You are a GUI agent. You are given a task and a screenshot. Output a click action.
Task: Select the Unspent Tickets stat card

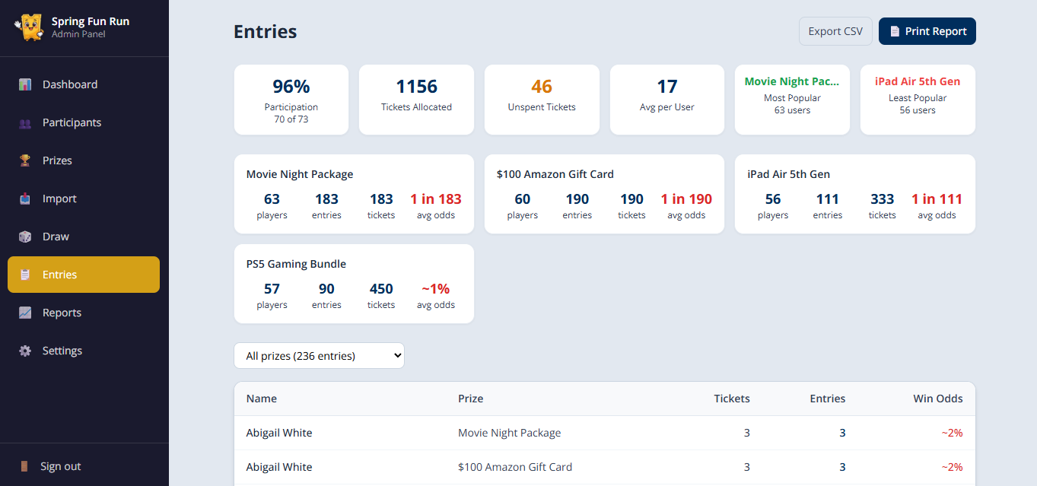tap(542, 100)
